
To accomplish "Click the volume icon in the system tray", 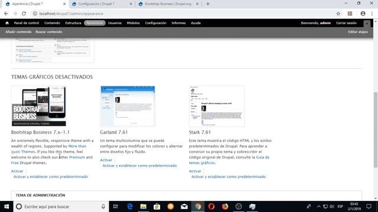I will click(332, 207).
